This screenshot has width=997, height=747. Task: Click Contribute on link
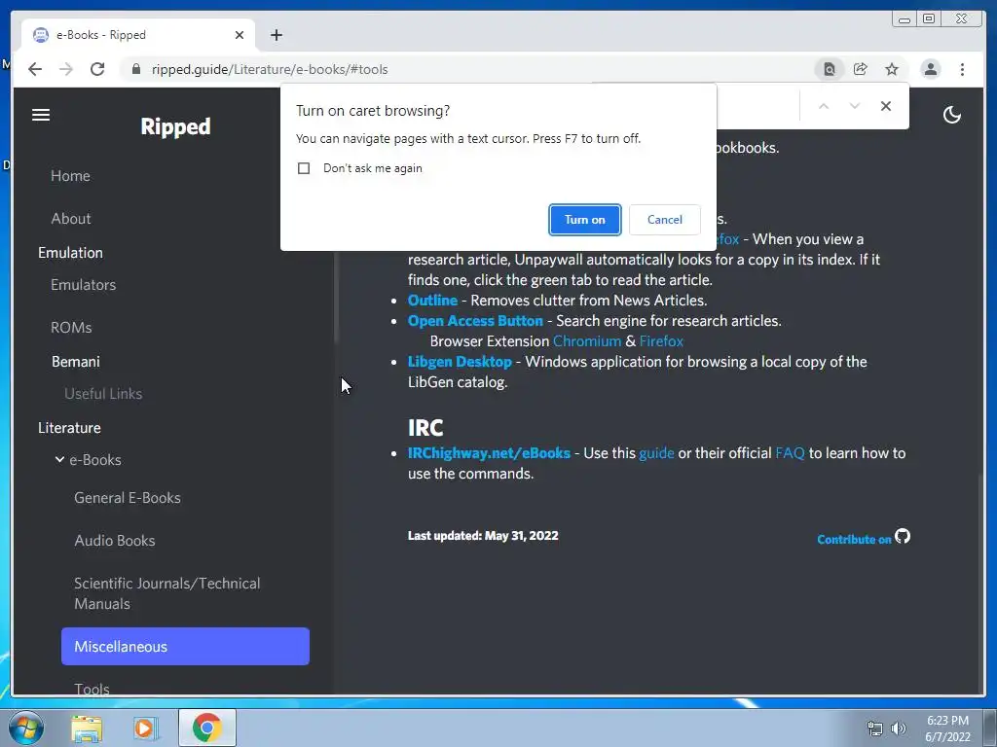(854, 539)
